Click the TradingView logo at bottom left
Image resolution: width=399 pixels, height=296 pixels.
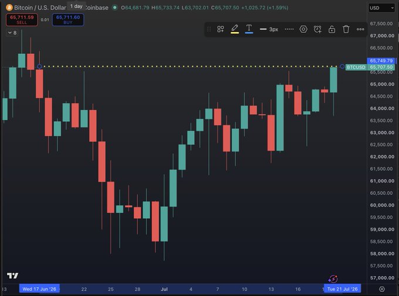[12, 276]
